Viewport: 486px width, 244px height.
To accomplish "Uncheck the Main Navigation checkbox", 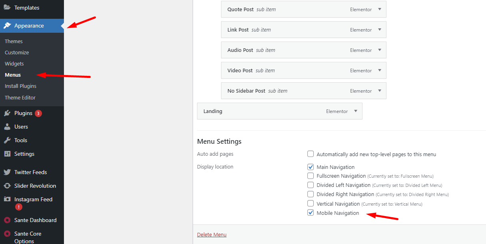I will pyautogui.click(x=311, y=167).
